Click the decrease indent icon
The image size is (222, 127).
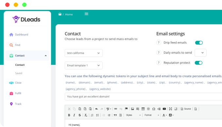(x=104, y=115)
